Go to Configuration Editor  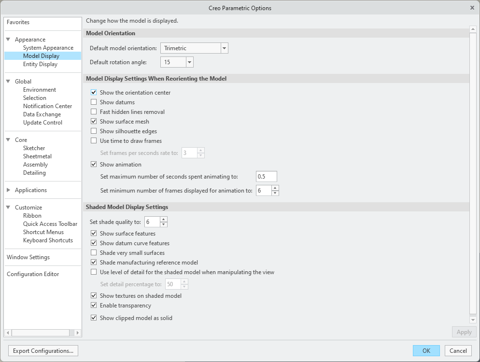[33, 274]
